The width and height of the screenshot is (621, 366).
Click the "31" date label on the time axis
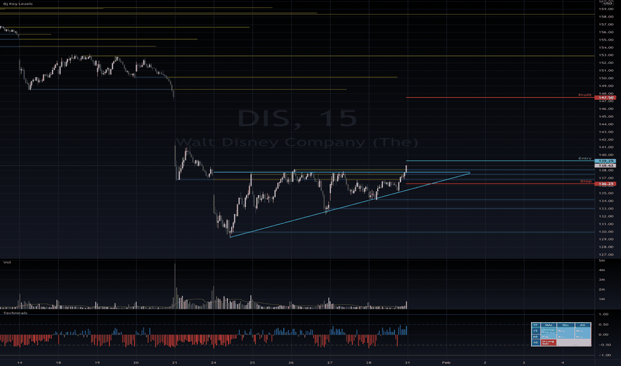coord(408,362)
